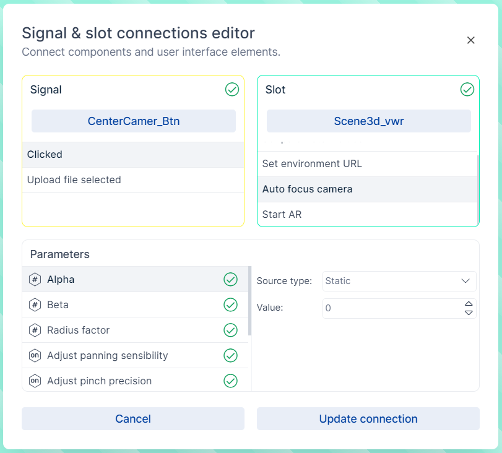Image resolution: width=502 pixels, height=453 pixels.
Task: Click the Value input field
Action: [x=392, y=308]
